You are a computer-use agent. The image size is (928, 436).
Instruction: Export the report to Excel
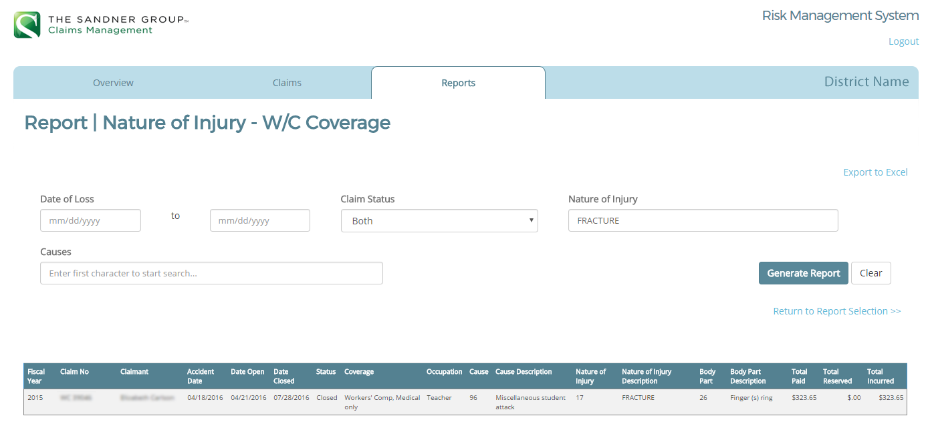click(x=875, y=172)
